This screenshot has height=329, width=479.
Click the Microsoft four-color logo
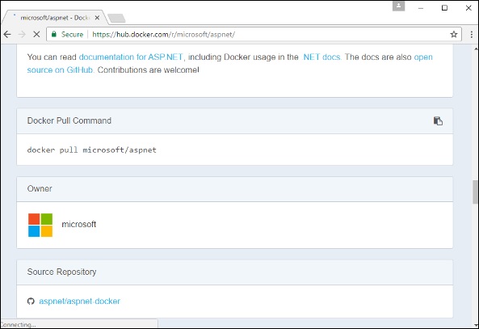point(40,225)
